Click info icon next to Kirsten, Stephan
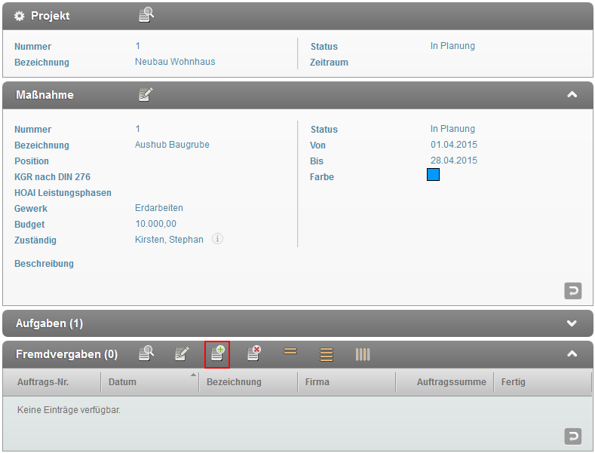 click(x=217, y=239)
